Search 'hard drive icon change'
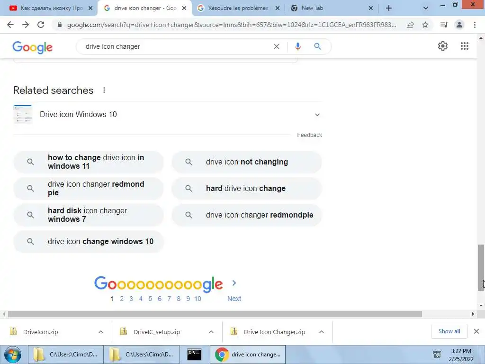The height and width of the screenshot is (364, 485). pyautogui.click(x=246, y=189)
